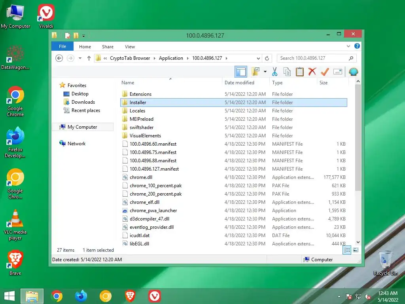Switch to the large icons view button

[356, 250]
